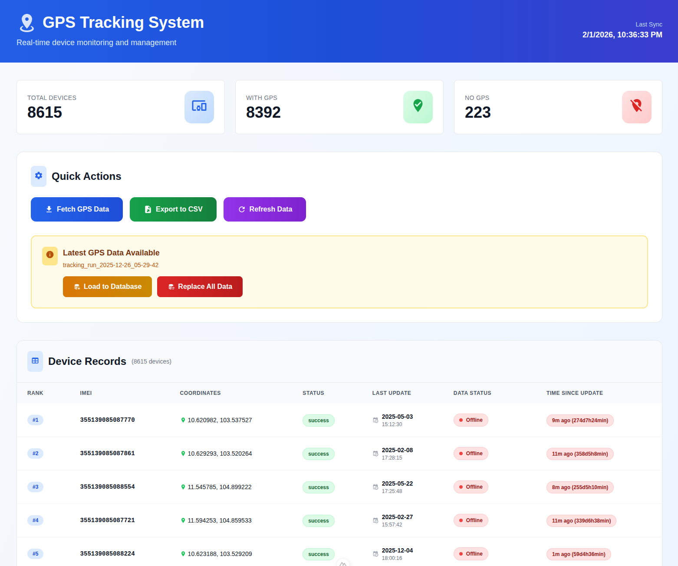Click the calendar icon beside 2025-05-03
The height and width of the screenshot is (566, 678).
(375, 420)
